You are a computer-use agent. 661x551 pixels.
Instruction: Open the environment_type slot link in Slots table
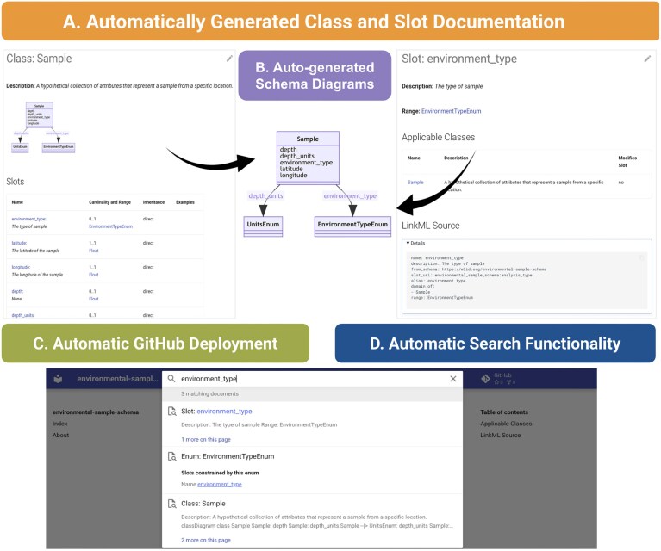(28, 219)
